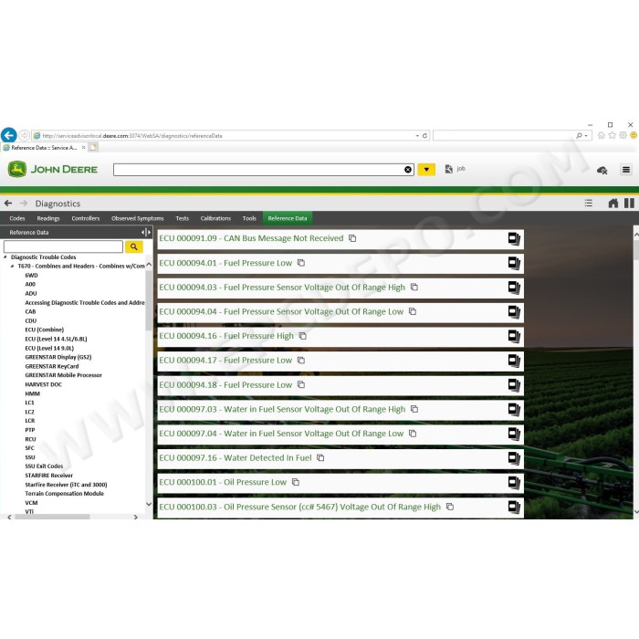Click Diagnostics back arrow
The width and height of the screenshot is (639, 639).
(x=8, y=203)
